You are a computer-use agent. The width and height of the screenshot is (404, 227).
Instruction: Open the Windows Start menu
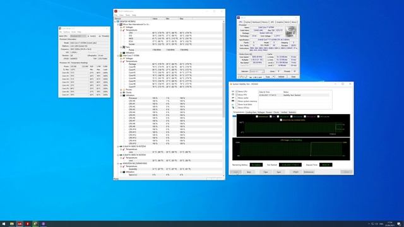click(4, 224)
